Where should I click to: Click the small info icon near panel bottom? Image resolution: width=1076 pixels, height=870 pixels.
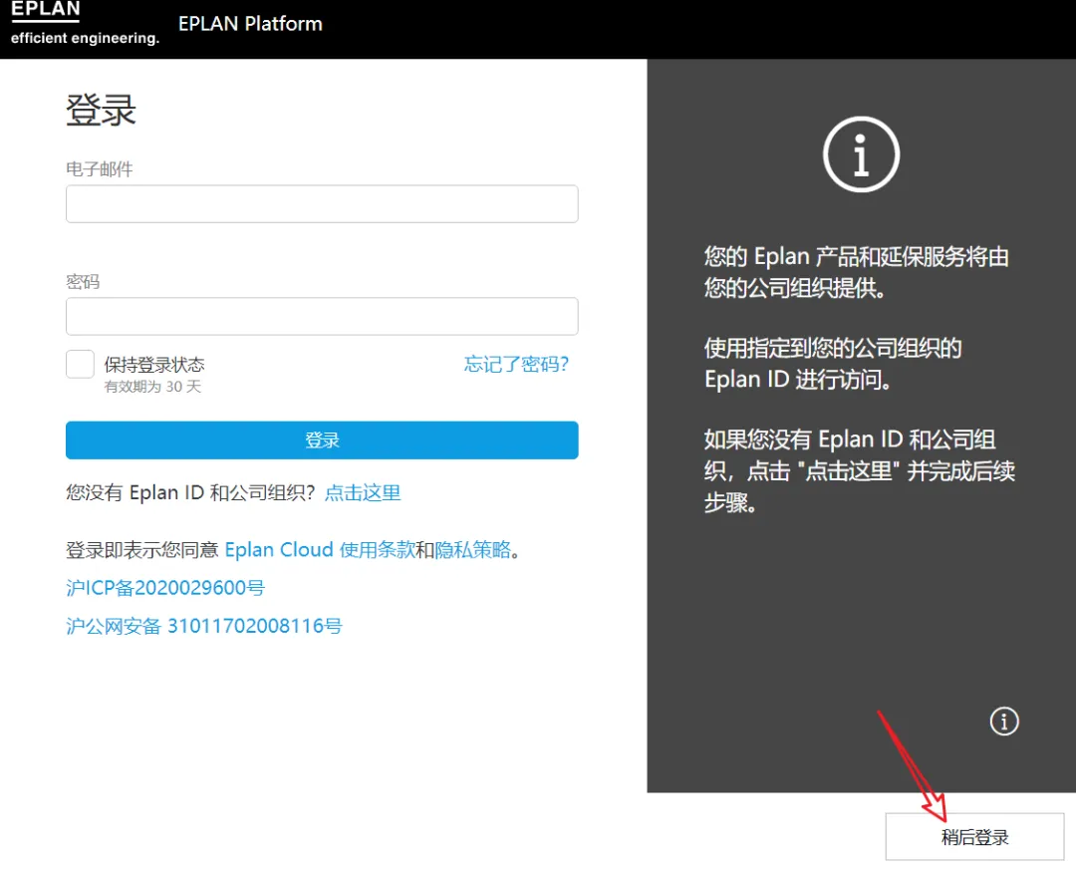[1004, 721]
